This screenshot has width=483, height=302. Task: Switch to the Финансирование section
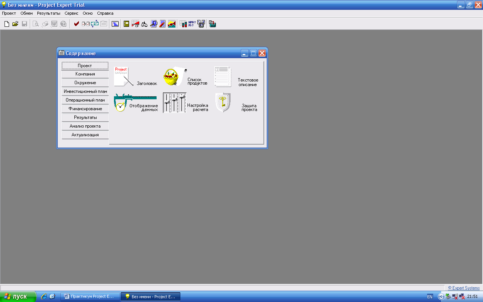[85, 109]
